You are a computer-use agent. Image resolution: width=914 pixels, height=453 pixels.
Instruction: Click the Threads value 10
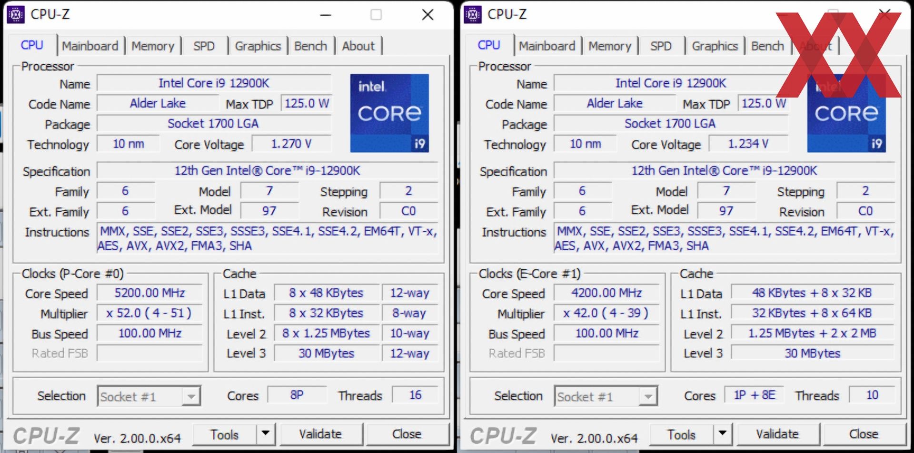click(x=872, y=395)
